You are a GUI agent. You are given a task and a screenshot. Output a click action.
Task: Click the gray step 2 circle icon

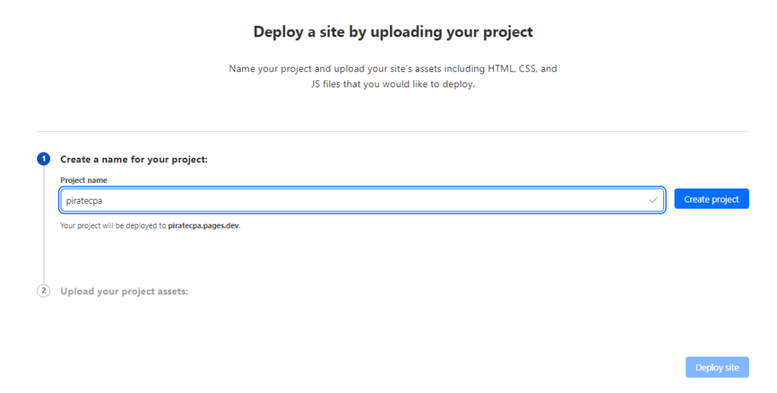[x=43, y=291]
